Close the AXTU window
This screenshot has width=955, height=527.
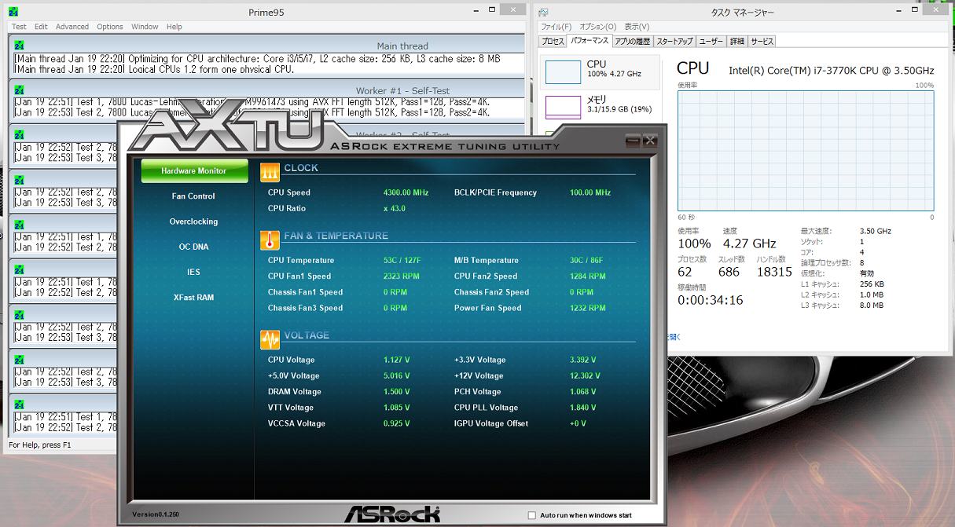tap(650, 141)
